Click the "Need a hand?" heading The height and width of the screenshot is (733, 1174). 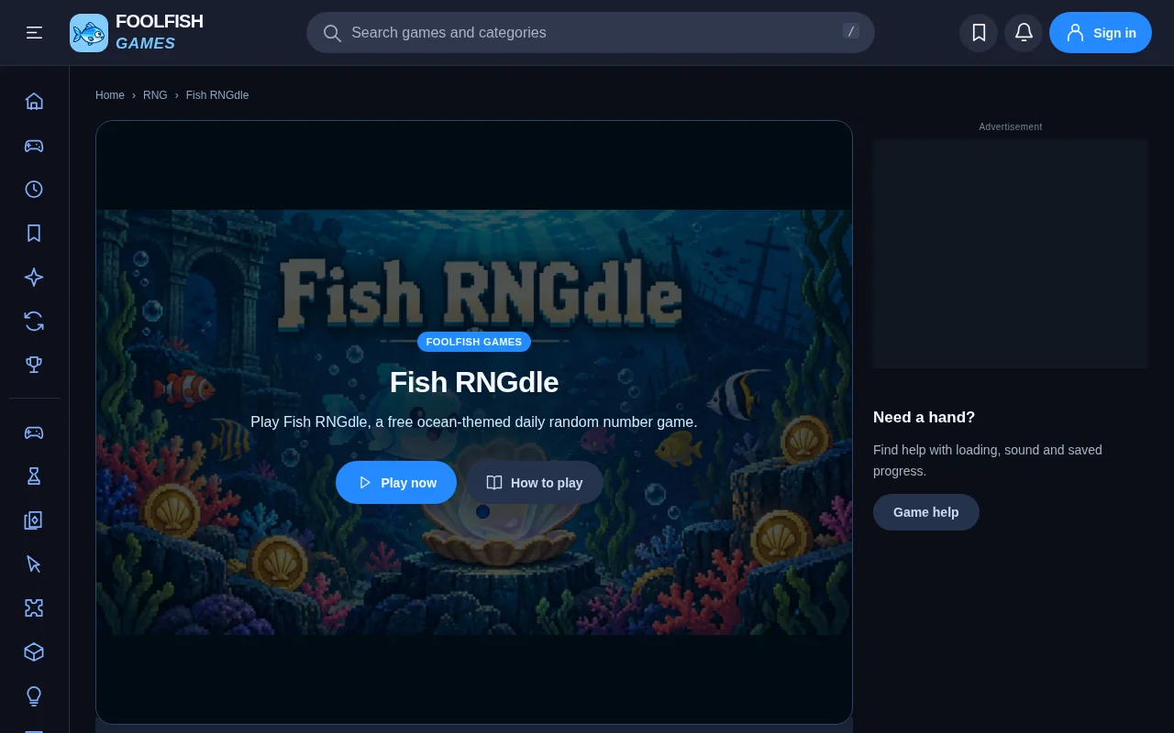924,417
